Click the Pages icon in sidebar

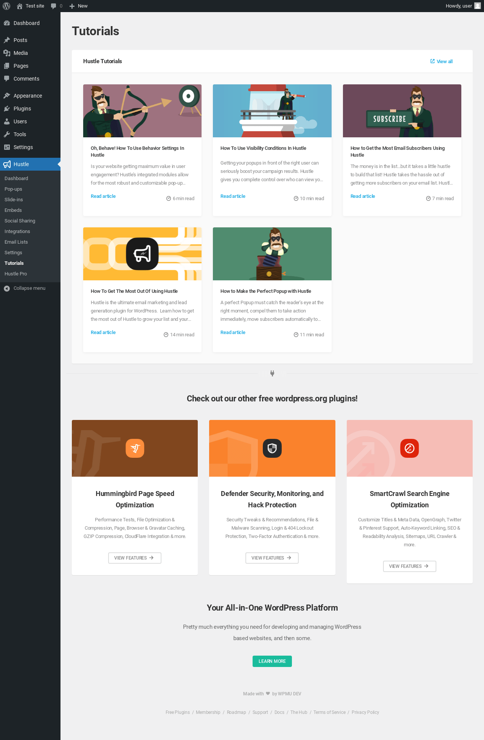coord(7,66)
